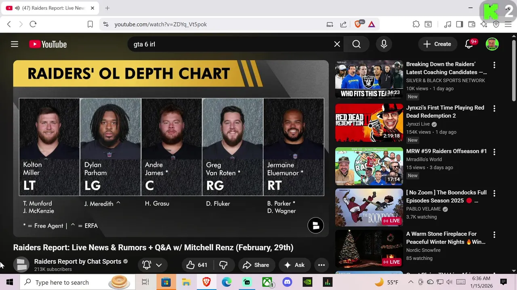The height and width of the screenshot is (290, 517).
Task: Click the install app icon in address bar
Action: (x=330, y=24)
